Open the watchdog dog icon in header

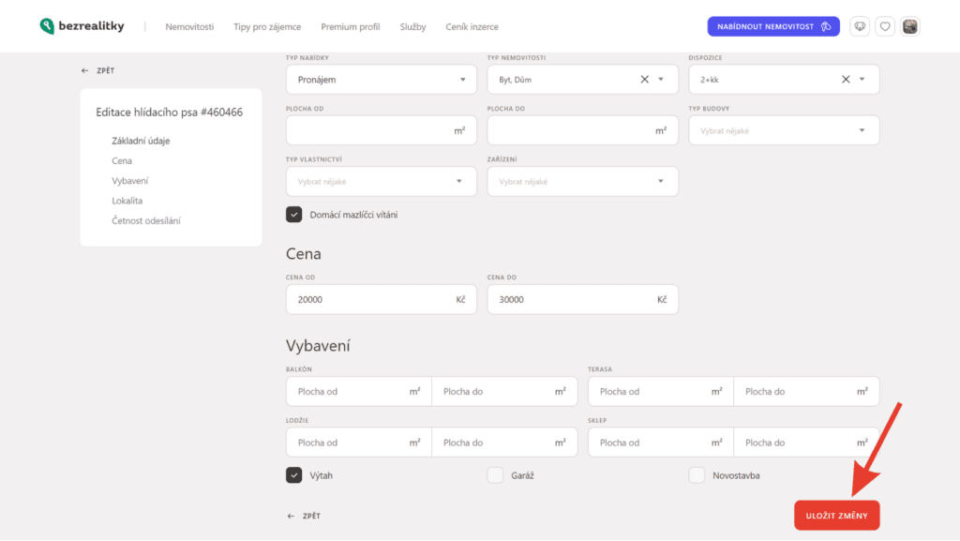860,27
